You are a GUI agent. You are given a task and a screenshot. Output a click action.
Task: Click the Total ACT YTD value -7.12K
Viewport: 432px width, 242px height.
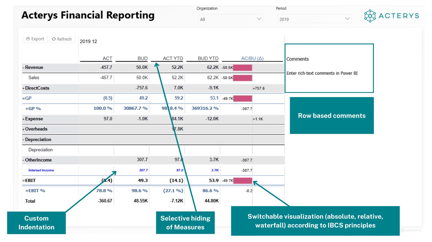[x=176, y=201]
